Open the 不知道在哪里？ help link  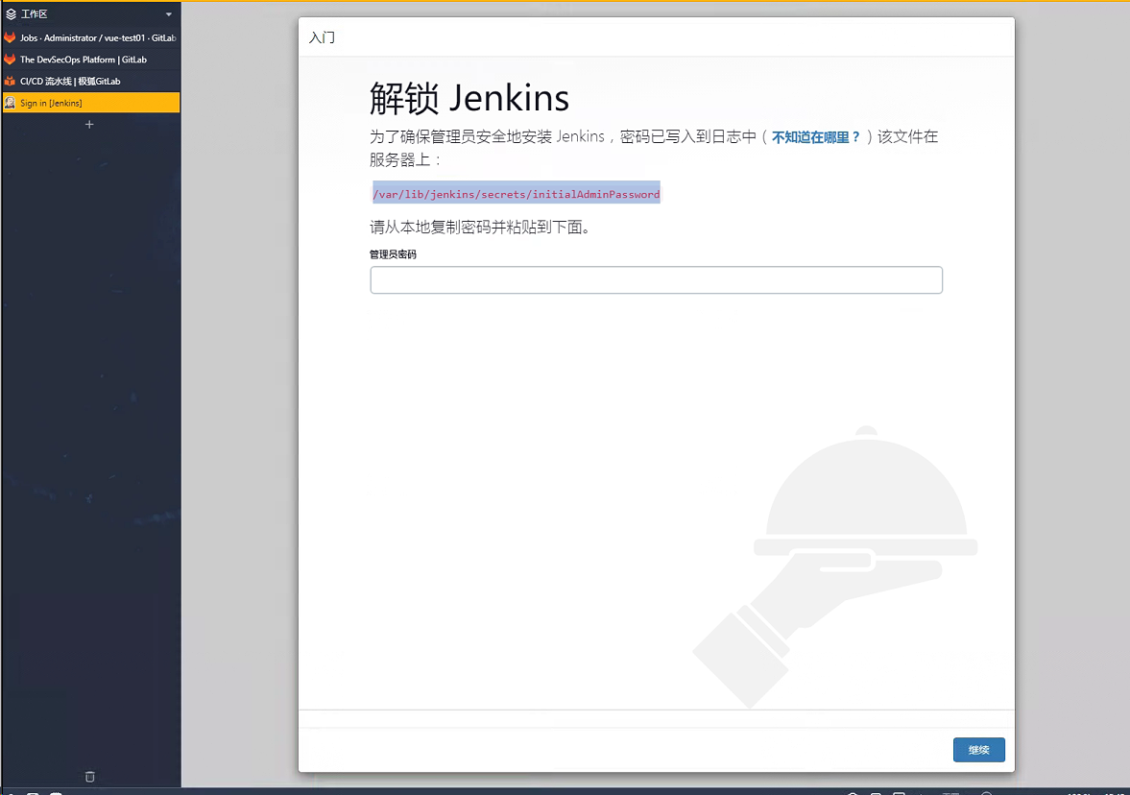[816, 137]
